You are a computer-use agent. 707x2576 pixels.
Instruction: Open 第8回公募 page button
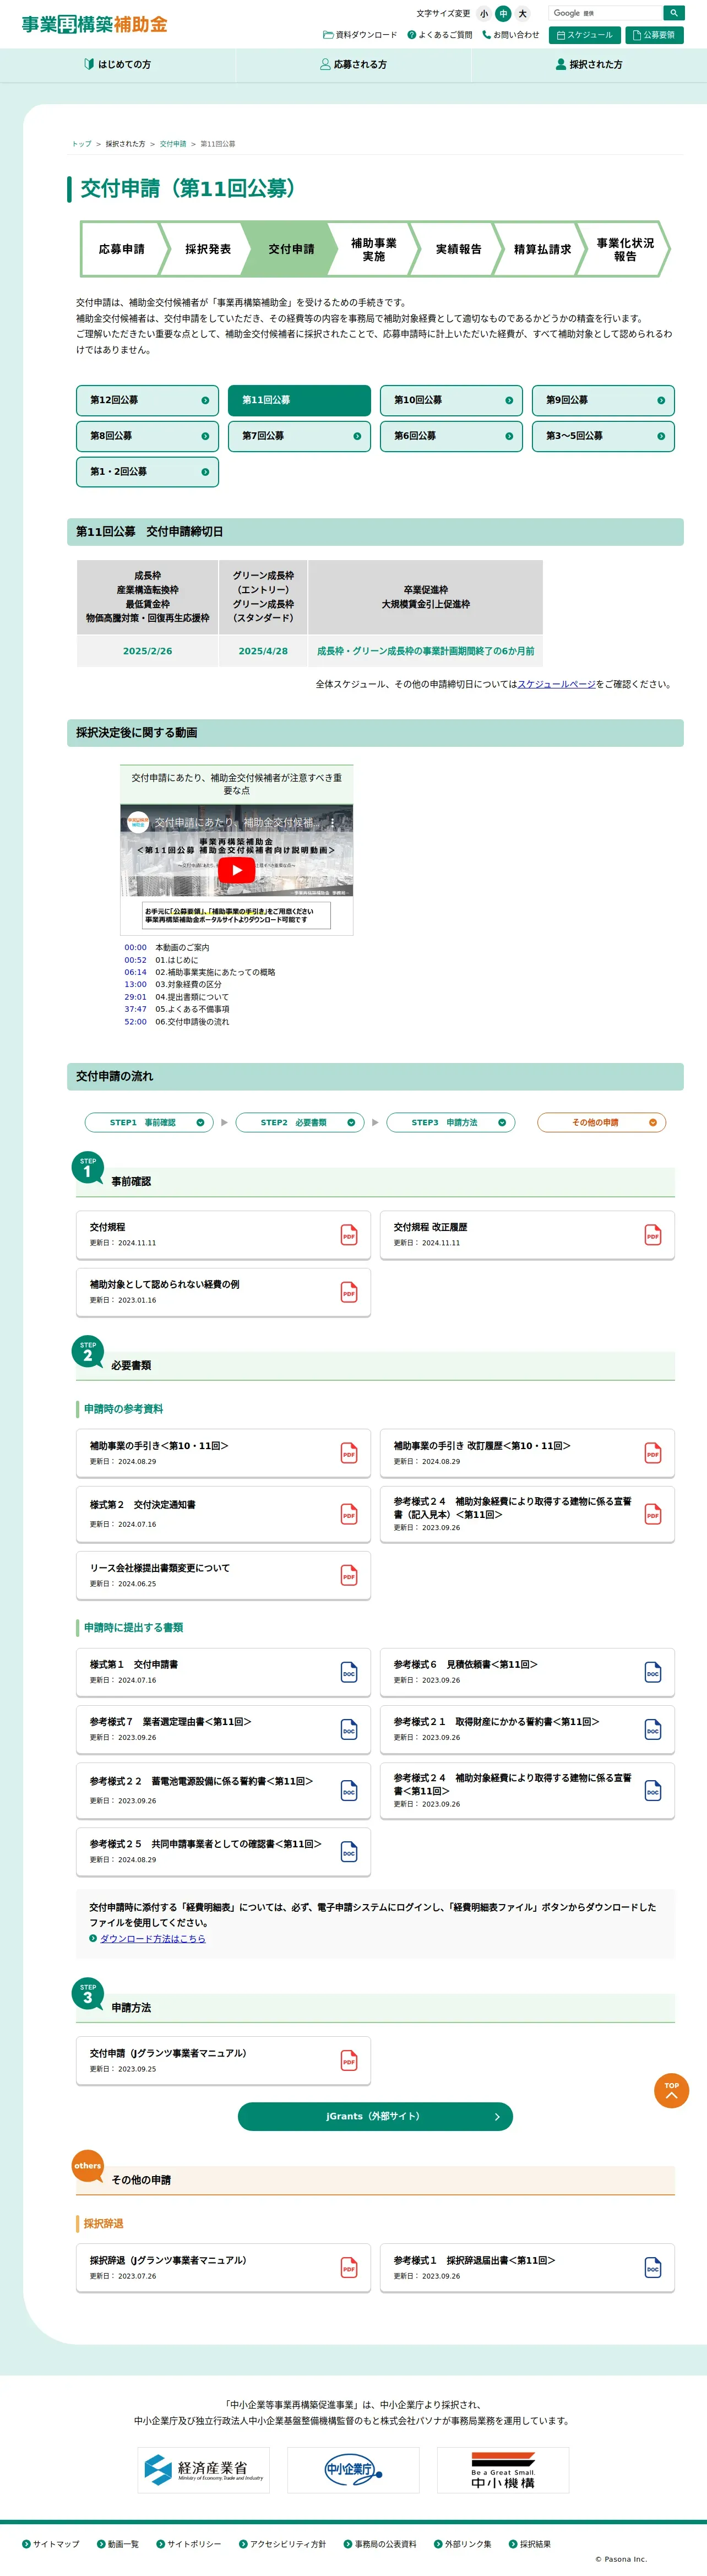[x=147, y=436]
